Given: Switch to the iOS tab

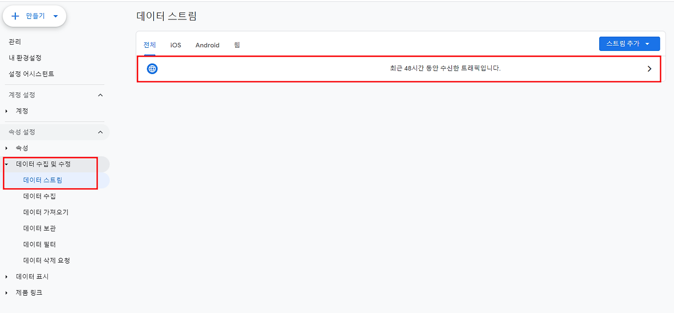Looking at the screenshot, I should click(175, 45).
